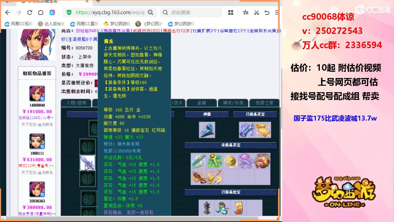Select the purple cloud unequipped 灵宝 icon
394x222 pixels.
[x=246, y=161]
